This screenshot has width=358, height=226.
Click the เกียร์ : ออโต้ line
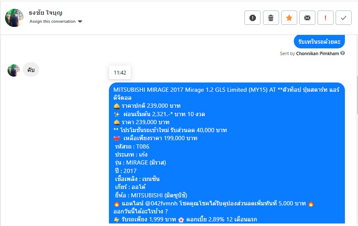click(x=130, y=187)
